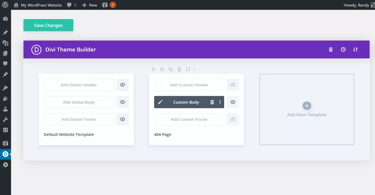
Task: Open the WordPress logo menu
Action: 5,5
